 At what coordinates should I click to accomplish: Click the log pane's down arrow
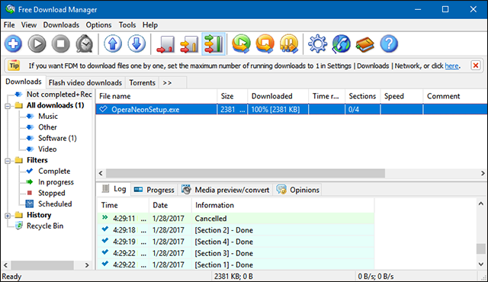(x=481, y=264)
